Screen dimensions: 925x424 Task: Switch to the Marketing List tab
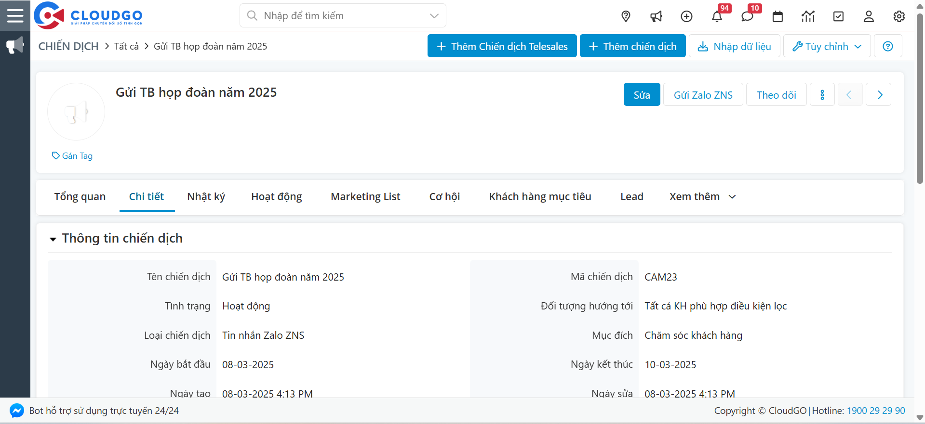[x=365, y=197]
